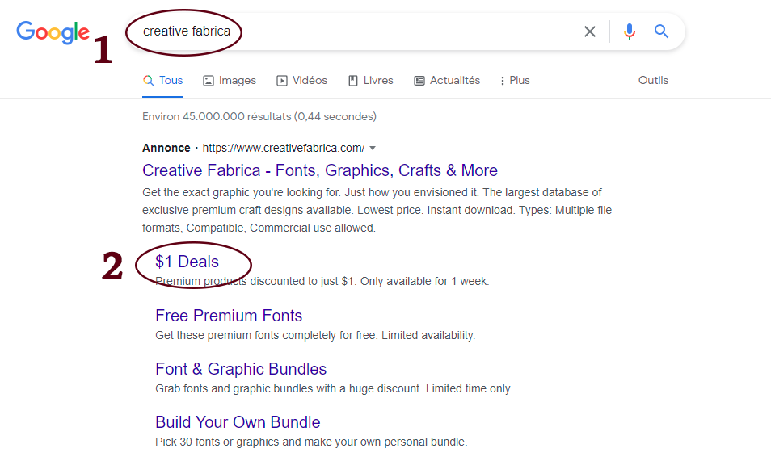The image size is (771, 461).
Task: Select the Actualités tab
Action: [x=447, y=81]
